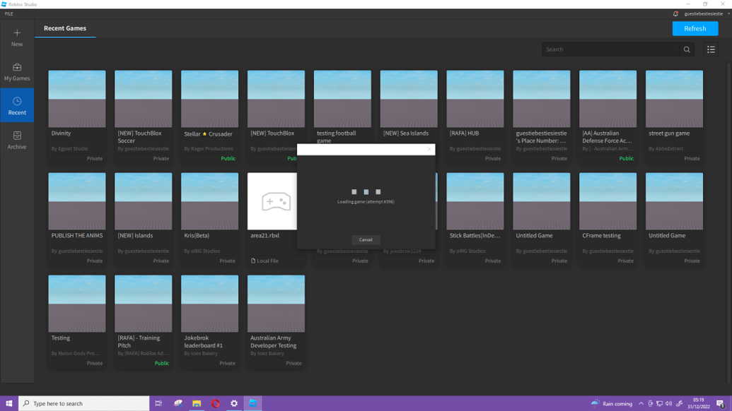
Task: Click the Refresh button
Action: tap(695, 28)
